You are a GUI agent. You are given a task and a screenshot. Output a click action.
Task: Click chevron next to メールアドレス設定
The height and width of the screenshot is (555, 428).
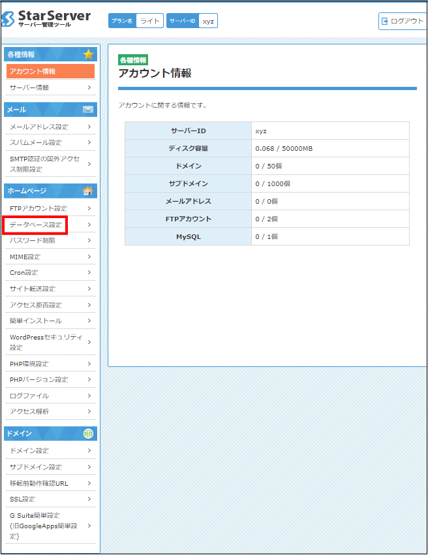tap(89, 127)
